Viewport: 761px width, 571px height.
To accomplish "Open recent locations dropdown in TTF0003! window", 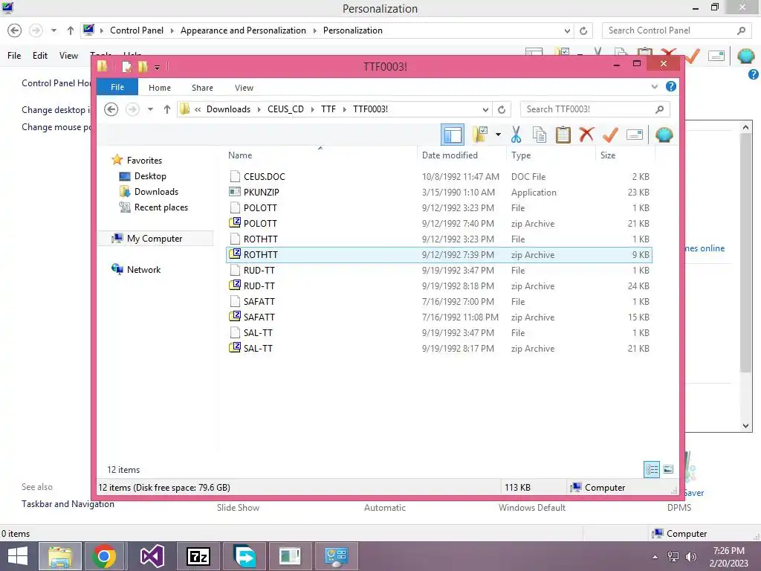I will [x=150, y=109].
